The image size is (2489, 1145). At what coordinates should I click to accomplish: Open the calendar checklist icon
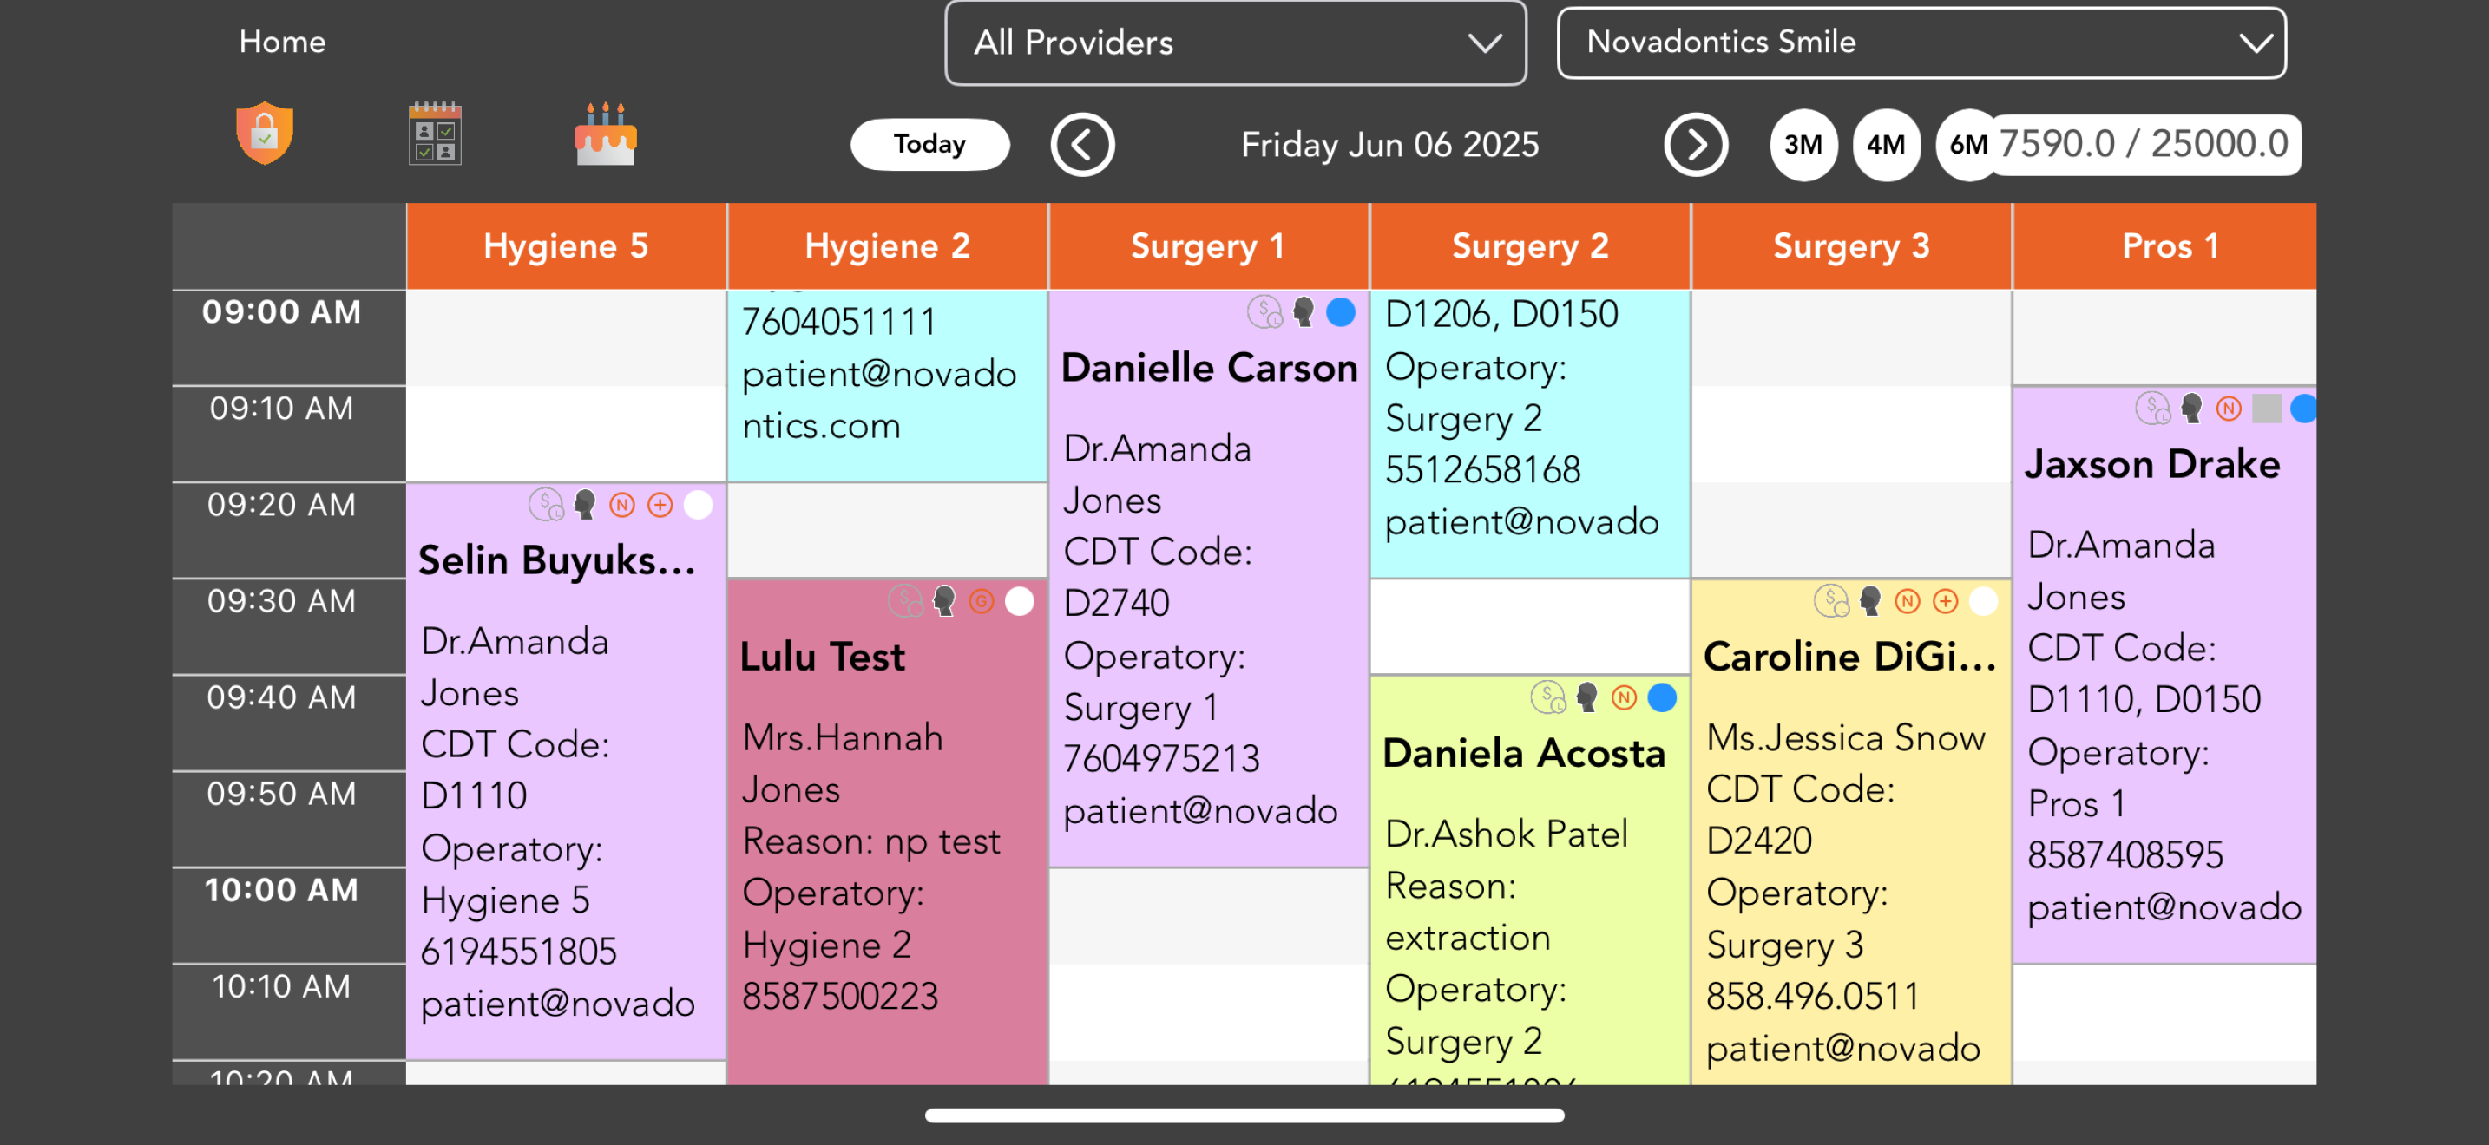pyautogui.click(x=435, y=134)
